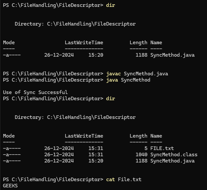
Task: Click length value 1040 in listing
Action: point(141,155)
